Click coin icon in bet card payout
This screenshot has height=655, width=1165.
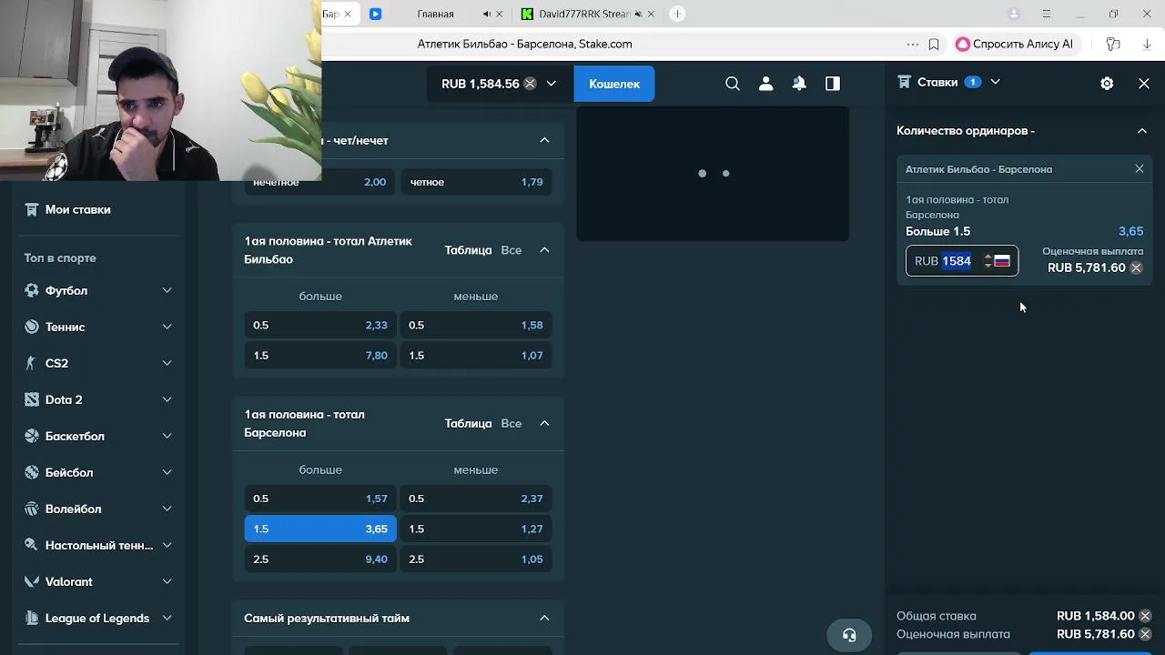(1136, 267)
